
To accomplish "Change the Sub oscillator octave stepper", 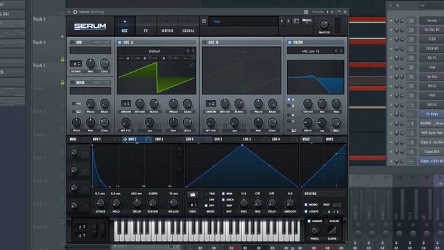I will (x=76, y=64).
